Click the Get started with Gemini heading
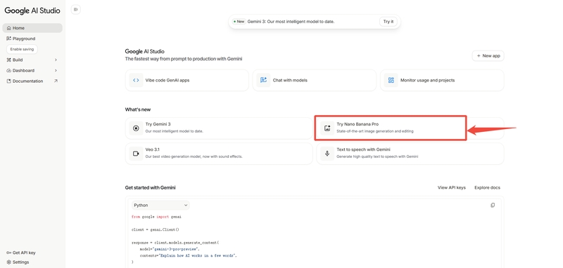This screenshot has height=268, width=563. 150,187
